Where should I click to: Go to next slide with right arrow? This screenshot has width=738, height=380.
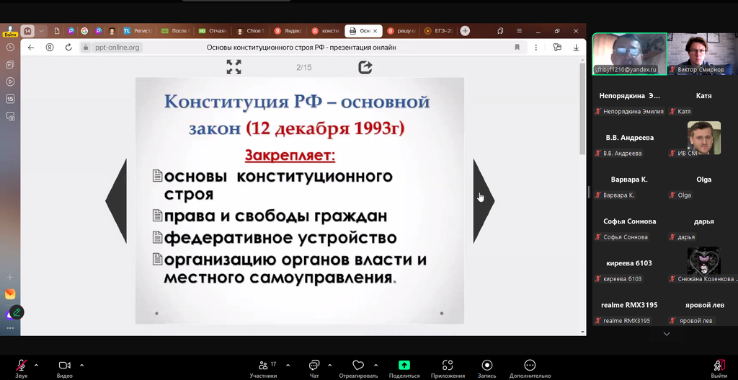(x=483, y=200)
